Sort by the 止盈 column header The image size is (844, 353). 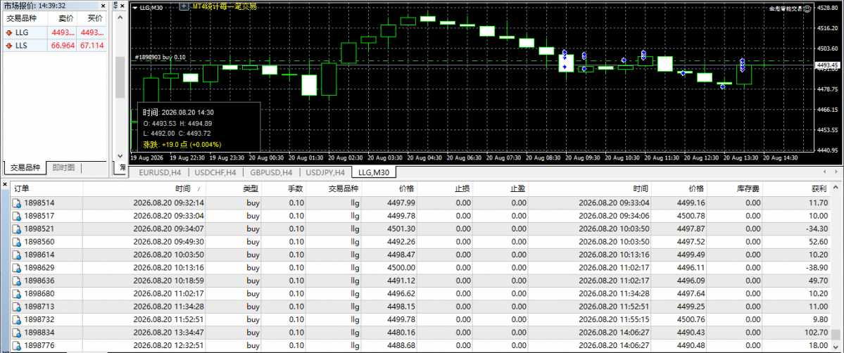click(500, 189)
